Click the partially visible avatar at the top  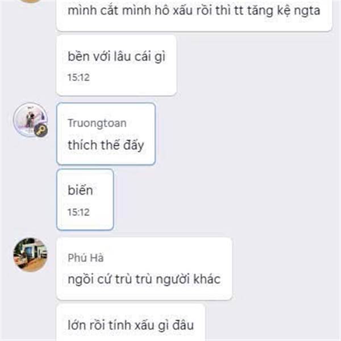[30, 1]
